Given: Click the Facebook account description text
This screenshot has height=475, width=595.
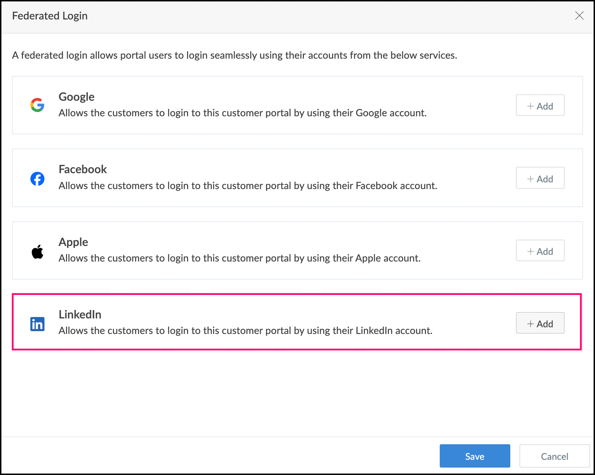Looking at the screenshot, I should 248,186.
